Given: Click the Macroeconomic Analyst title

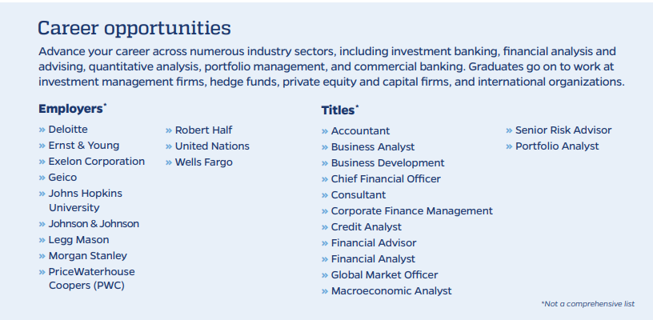Looking at the screenshot, I should pos(391,290).
